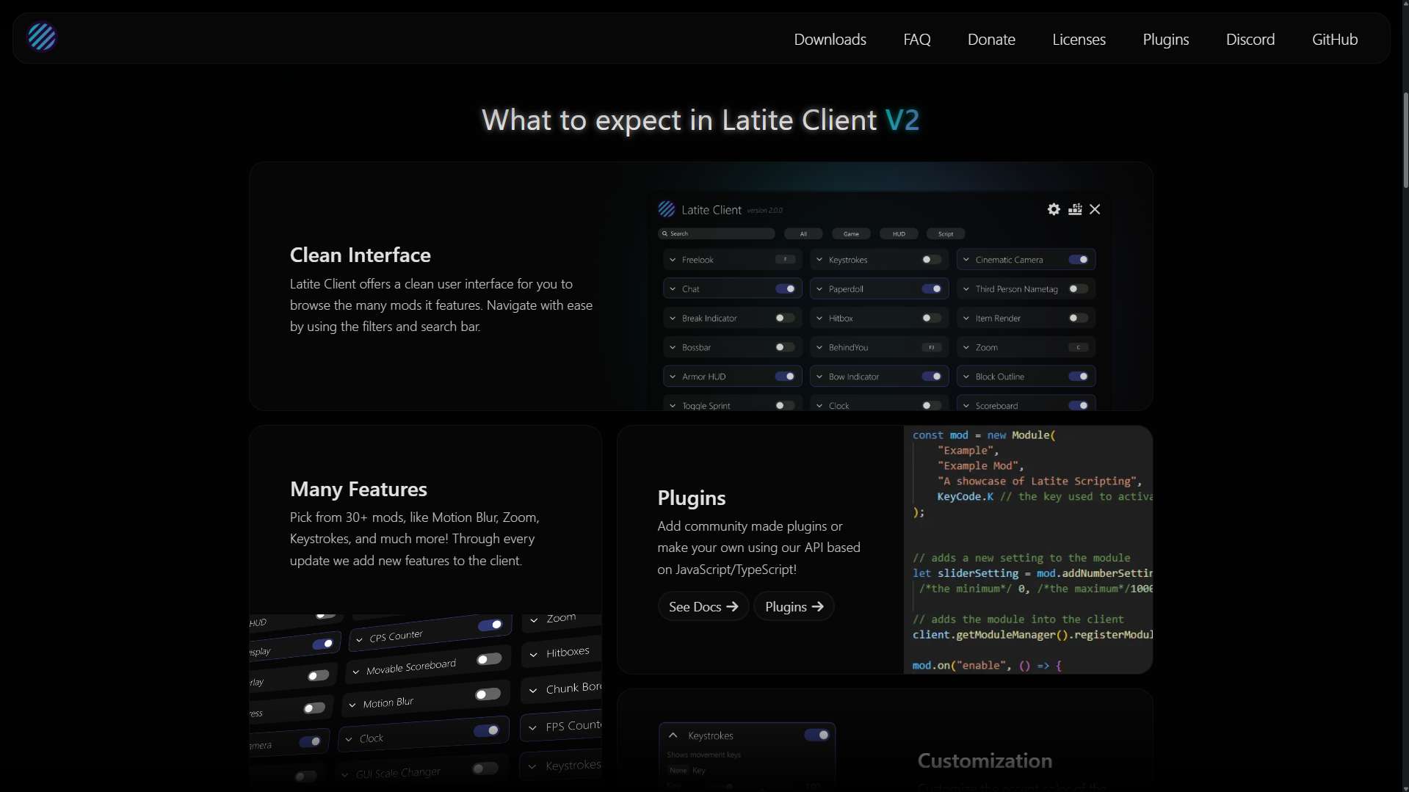The width and height of the screenshot is (1409, 792).
Task: Click the Latite logo in preview window
Action: (x=667, y=209)
